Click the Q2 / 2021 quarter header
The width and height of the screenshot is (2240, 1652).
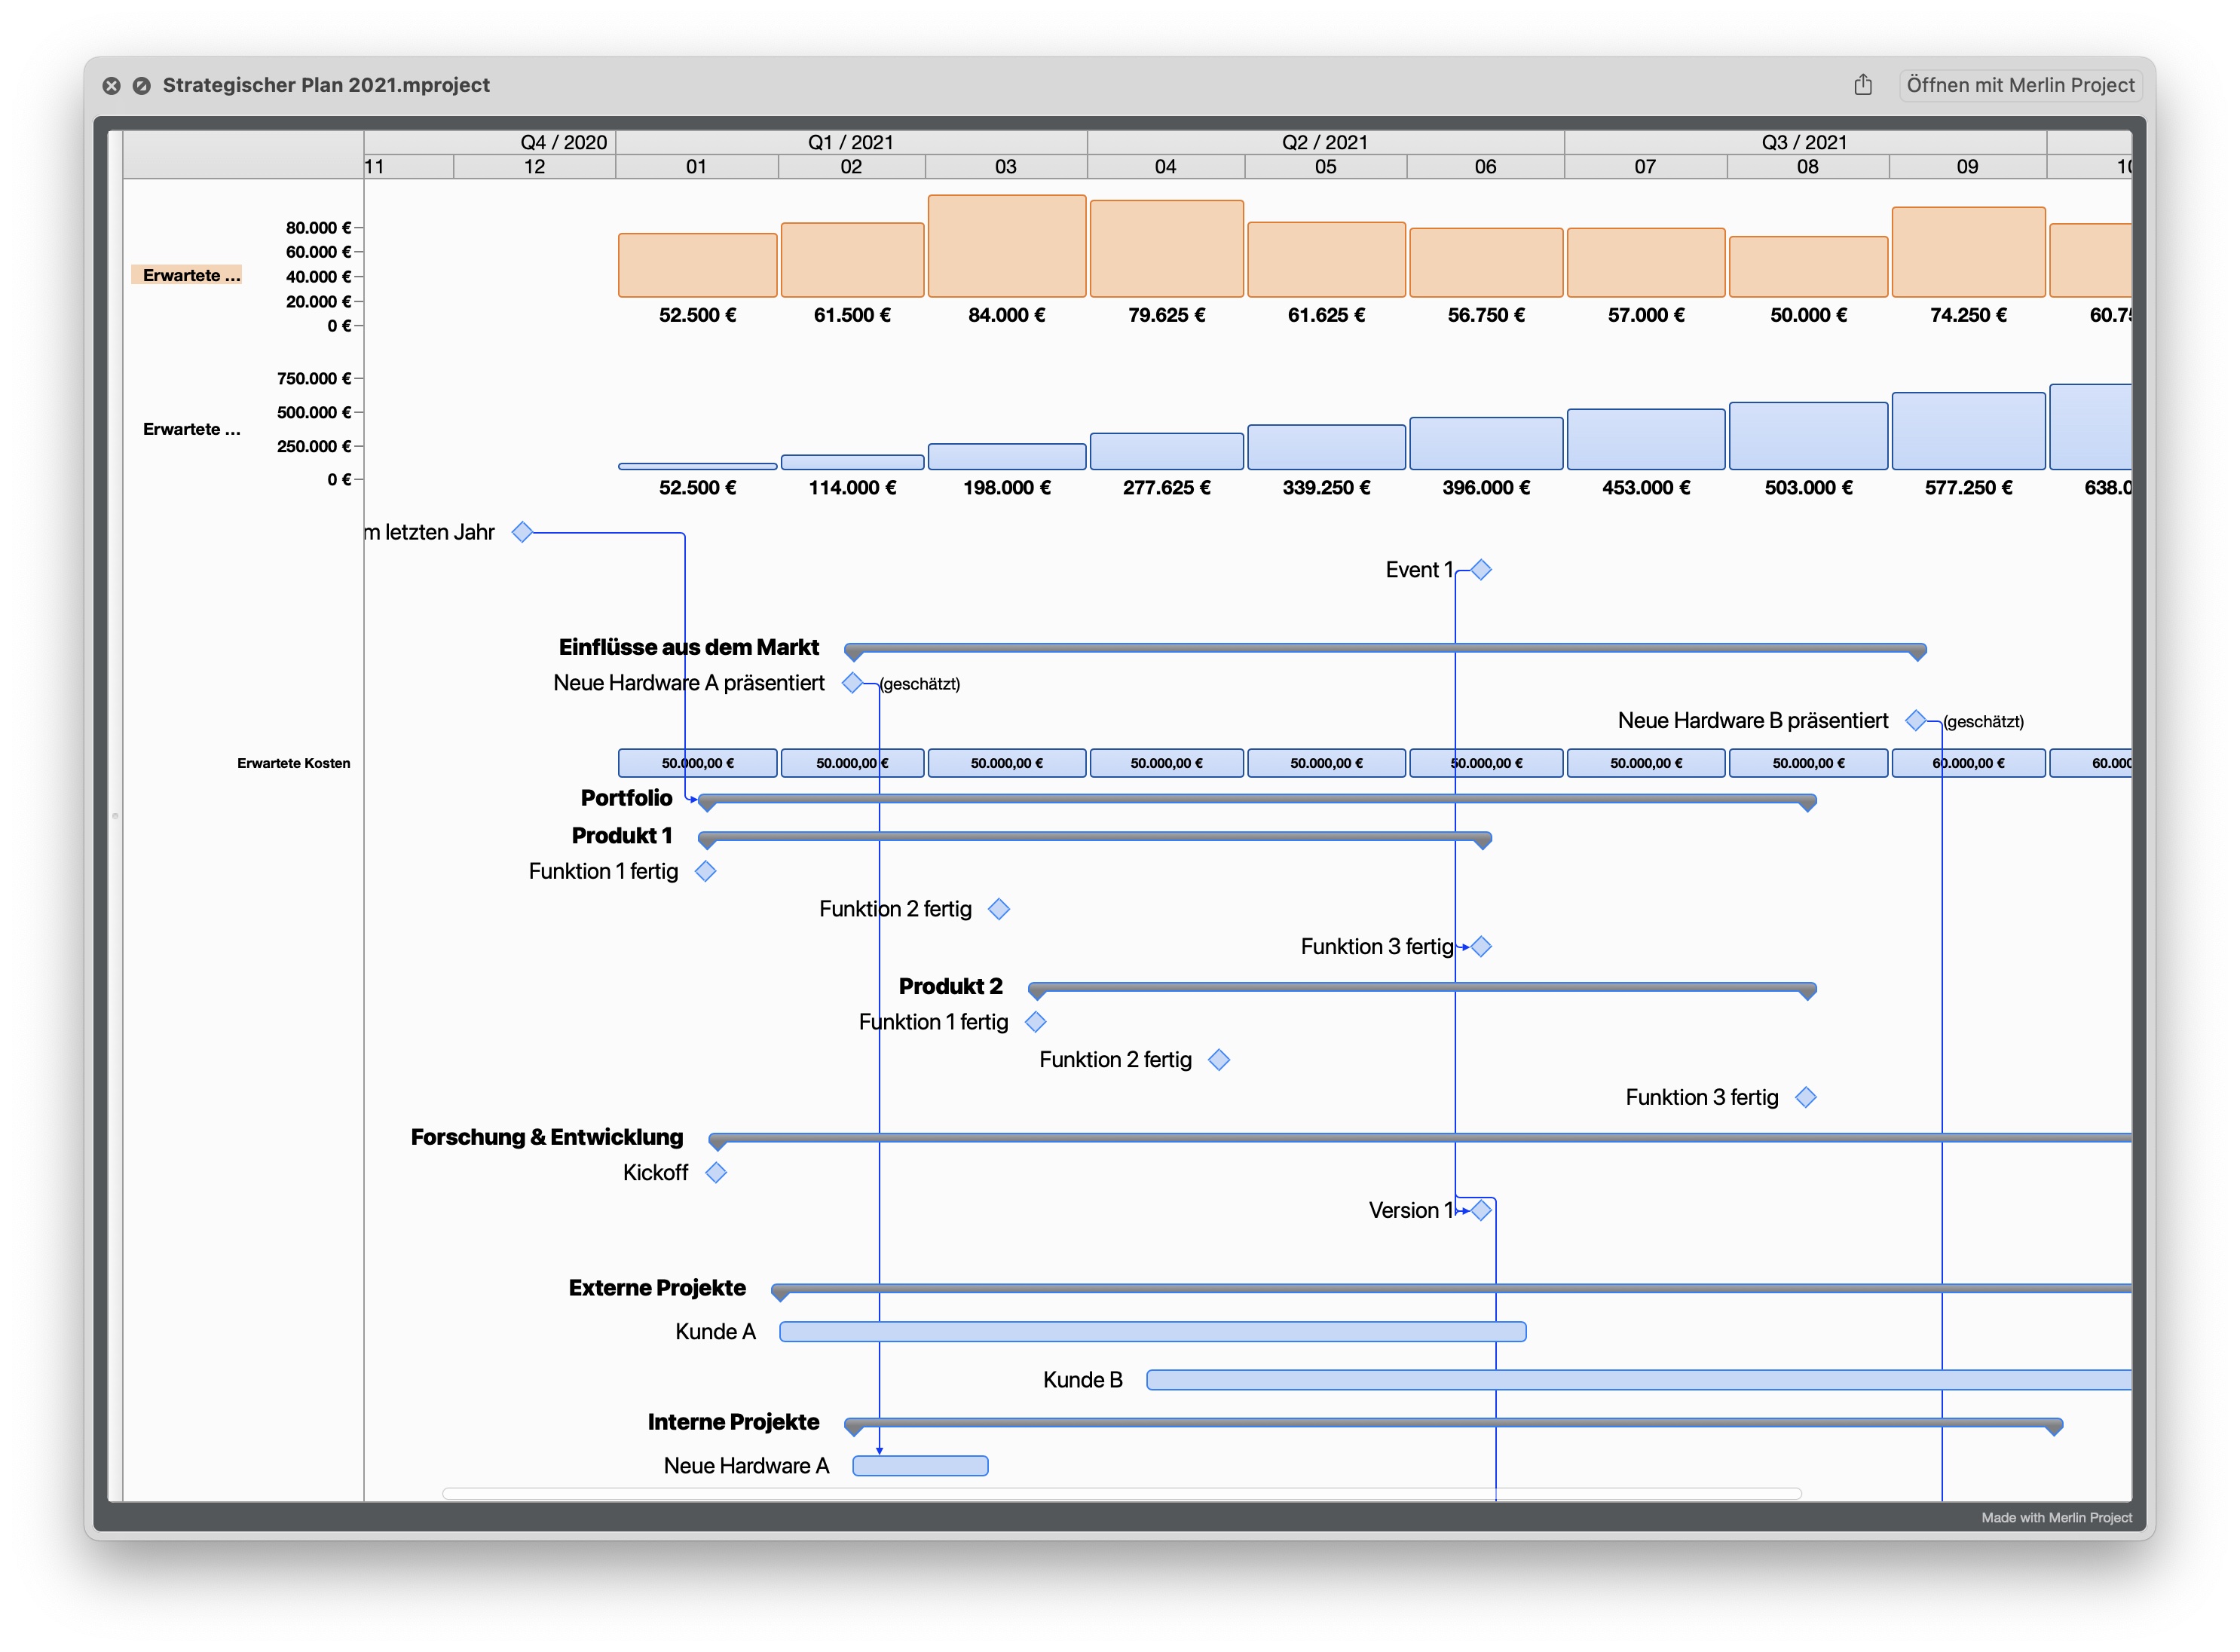click(1325, 142)
